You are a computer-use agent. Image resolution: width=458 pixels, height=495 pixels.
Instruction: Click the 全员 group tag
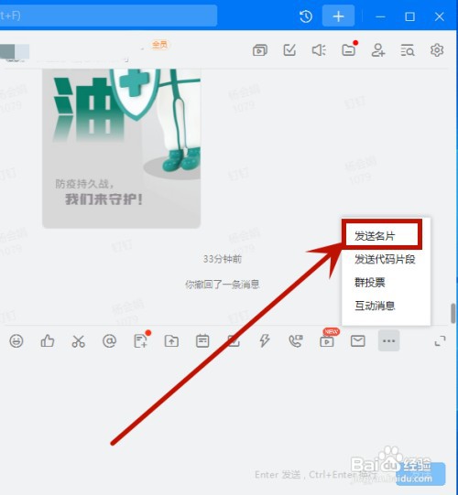point(159,45)
